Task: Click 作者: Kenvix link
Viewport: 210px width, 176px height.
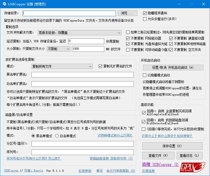Action: point(34,170)
